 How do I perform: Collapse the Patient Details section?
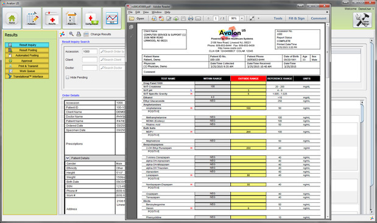[68, 158]
